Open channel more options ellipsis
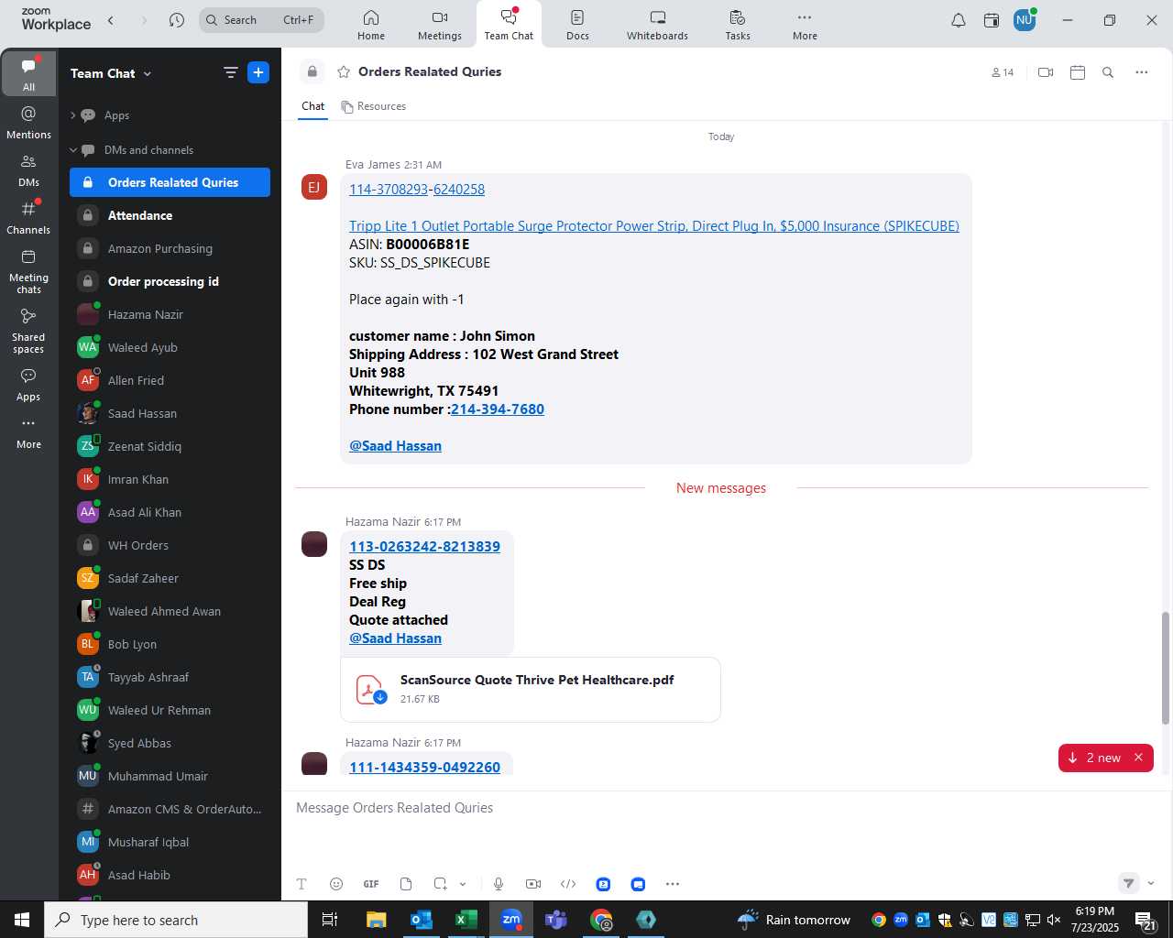This screenshot has height=938, width=1173. point(1141,72)
